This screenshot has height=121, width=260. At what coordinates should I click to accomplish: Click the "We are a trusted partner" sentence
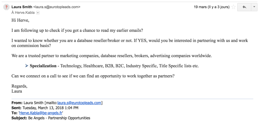[x=112, y=56]
